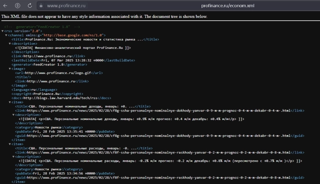Click the title Персональные номинальные расходы
This screenshot has width=320, height=184.
tap(83, 148)
